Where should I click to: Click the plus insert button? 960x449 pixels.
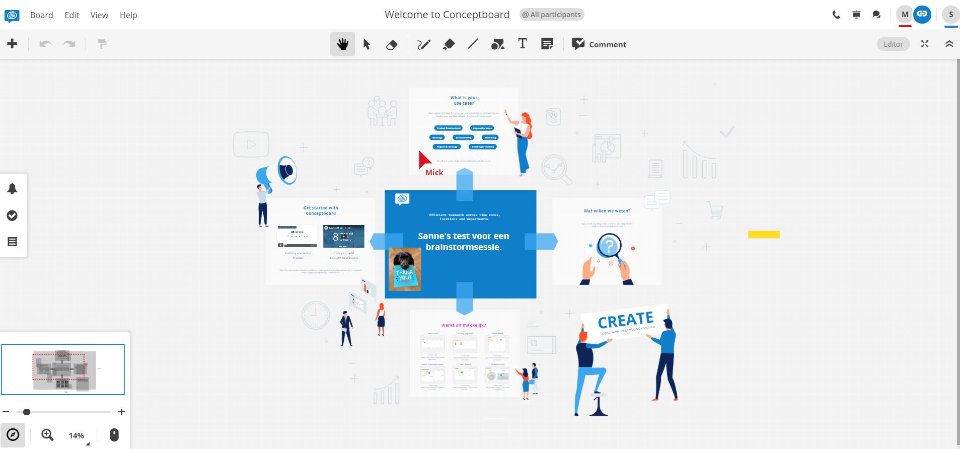click(x=12, y=44)
